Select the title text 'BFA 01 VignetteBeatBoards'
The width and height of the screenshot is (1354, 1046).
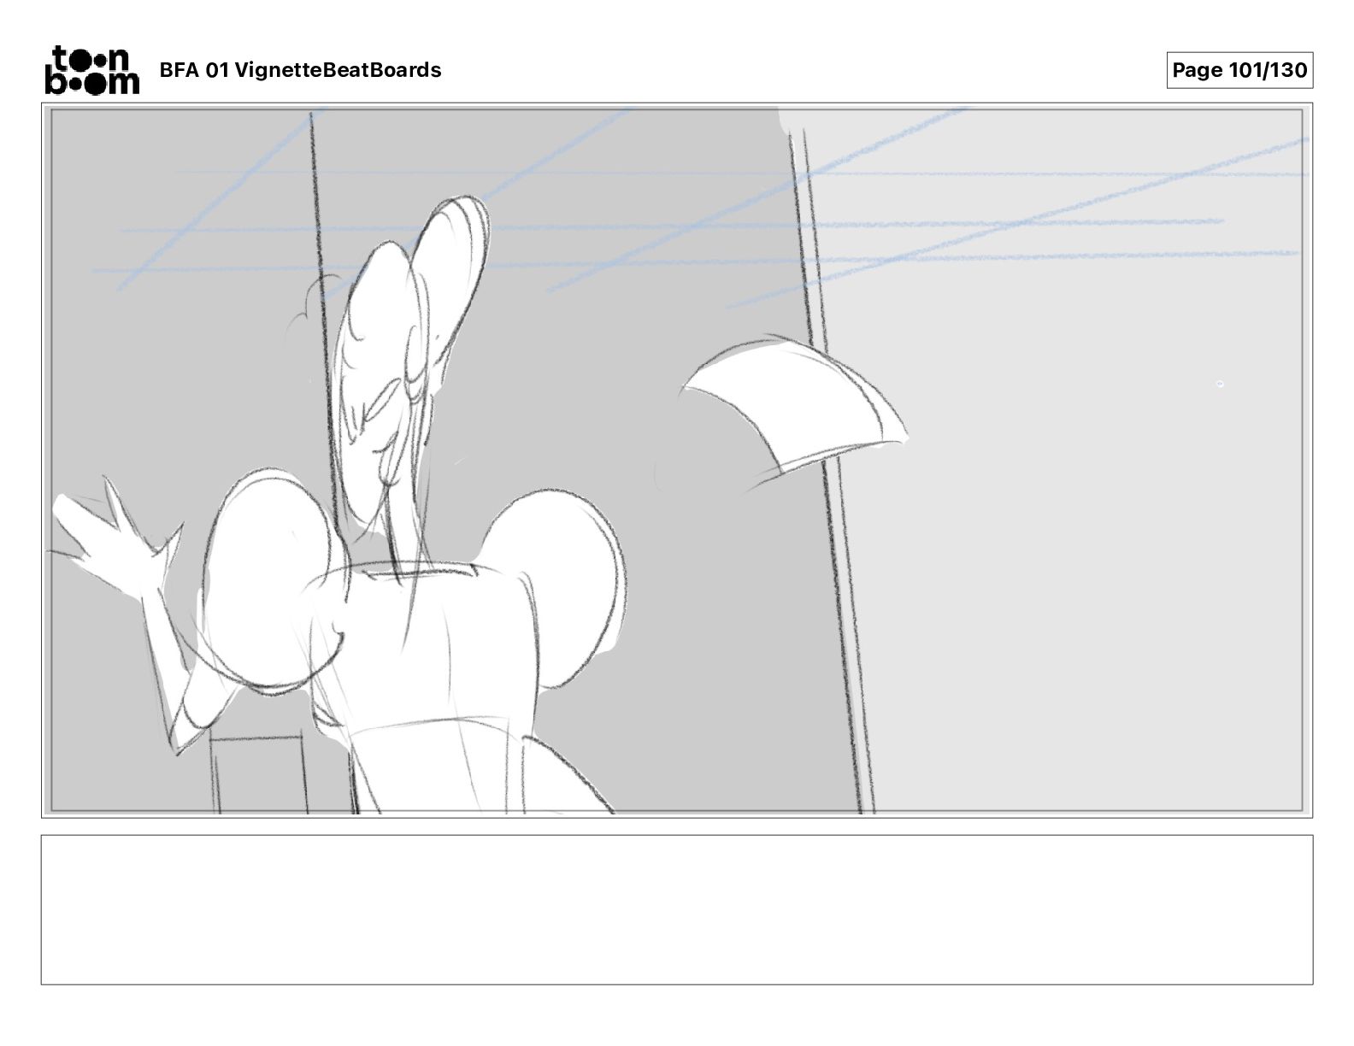click(x=300, y=70)
